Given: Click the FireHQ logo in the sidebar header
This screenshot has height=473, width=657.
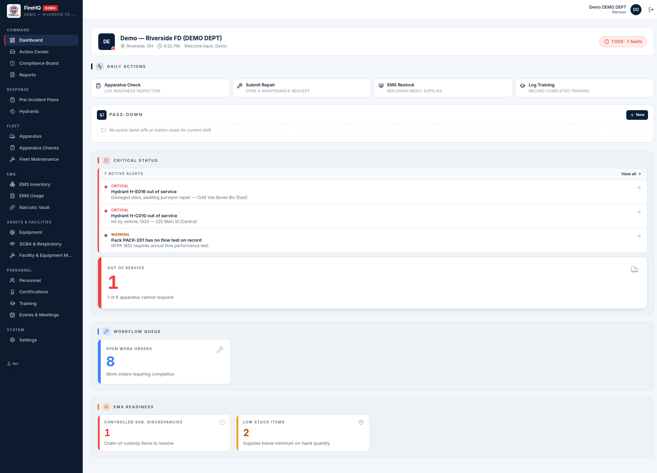Looking at the screenshot, I should 14,11.
